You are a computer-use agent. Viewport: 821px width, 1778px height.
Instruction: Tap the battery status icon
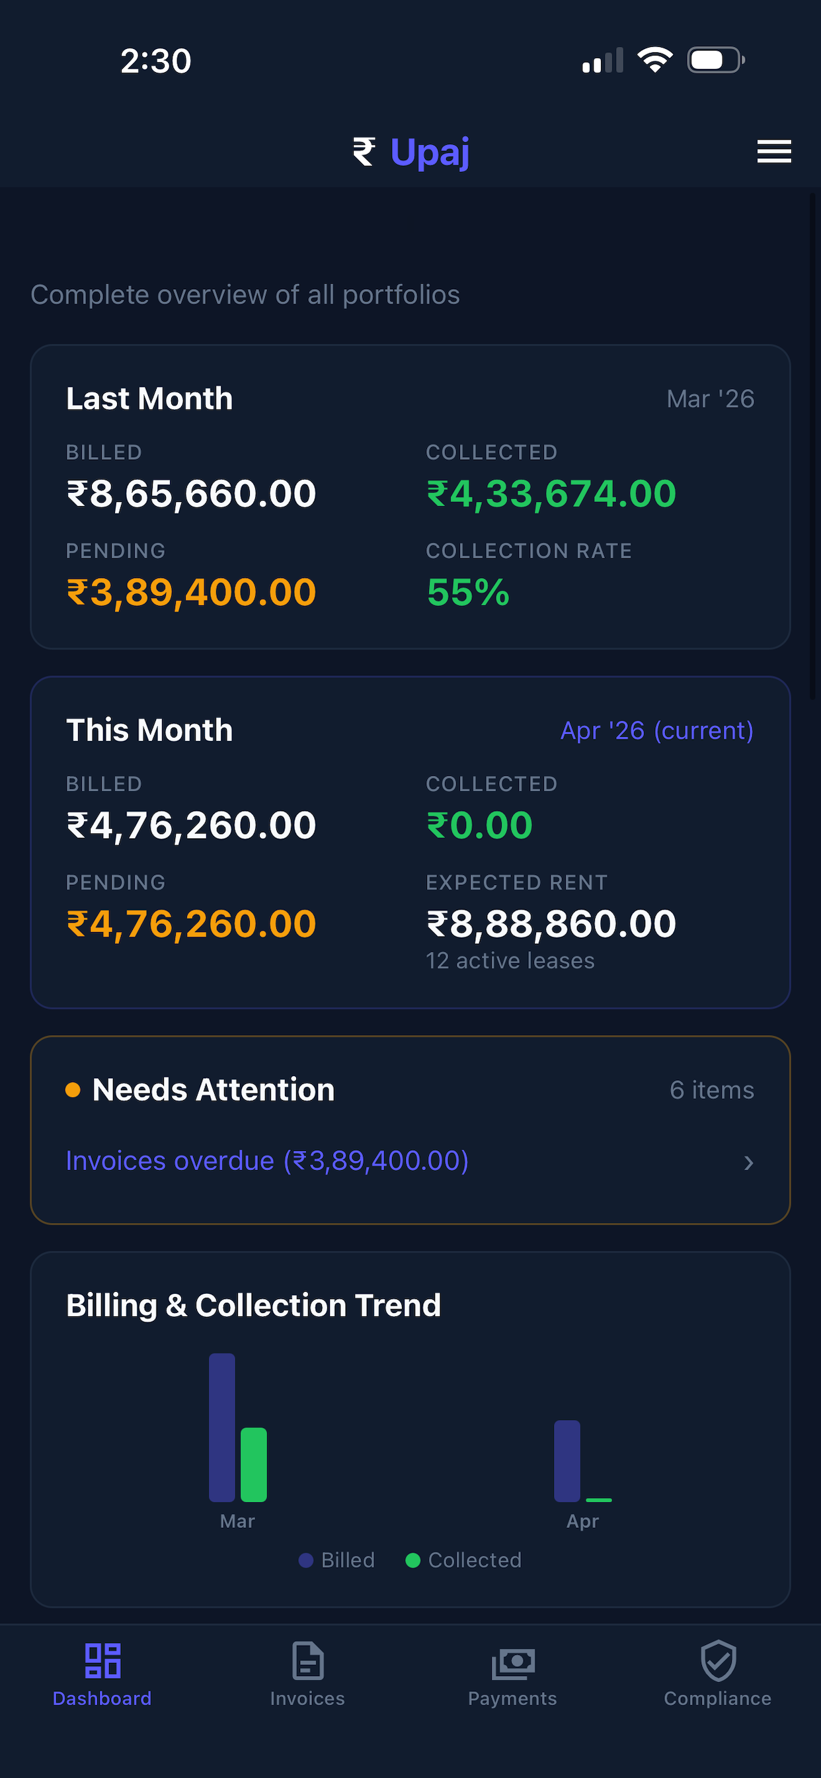click(716, 60)
